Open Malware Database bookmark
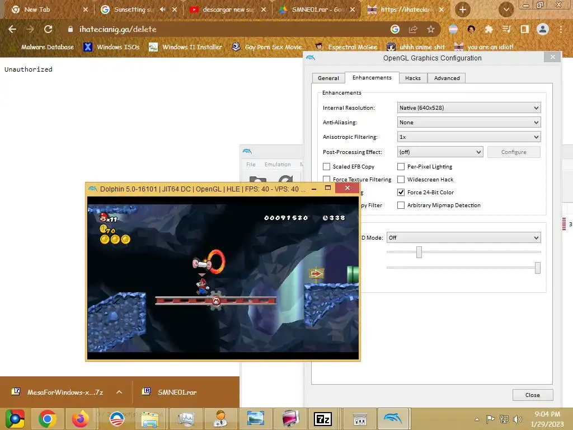573x430 pixels. point(41,47)
